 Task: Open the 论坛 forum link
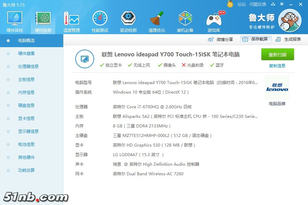(x=241, y=4)
